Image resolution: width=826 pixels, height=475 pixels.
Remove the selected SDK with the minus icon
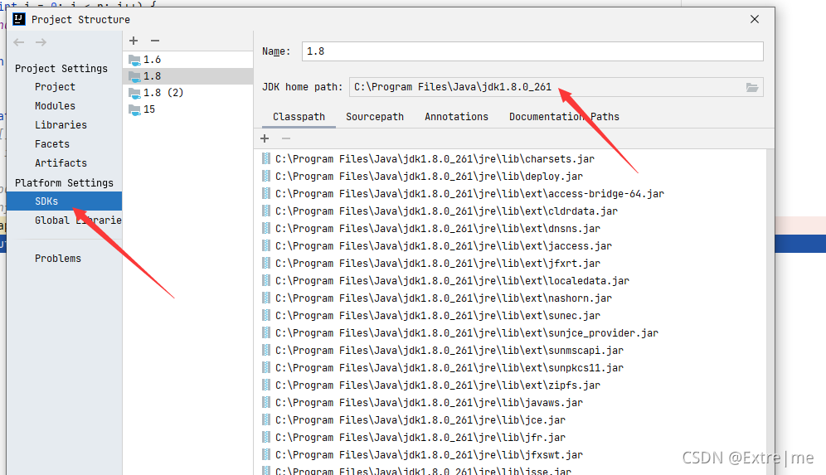[155, 41]
